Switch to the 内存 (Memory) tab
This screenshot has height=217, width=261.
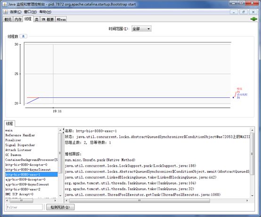point(18,19)
